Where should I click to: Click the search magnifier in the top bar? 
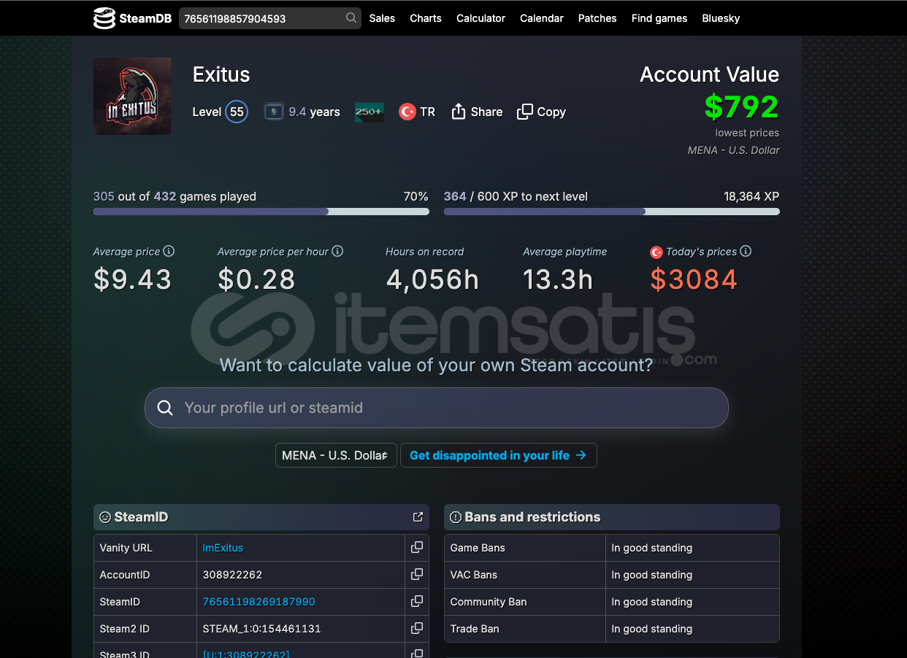point(351,18)
